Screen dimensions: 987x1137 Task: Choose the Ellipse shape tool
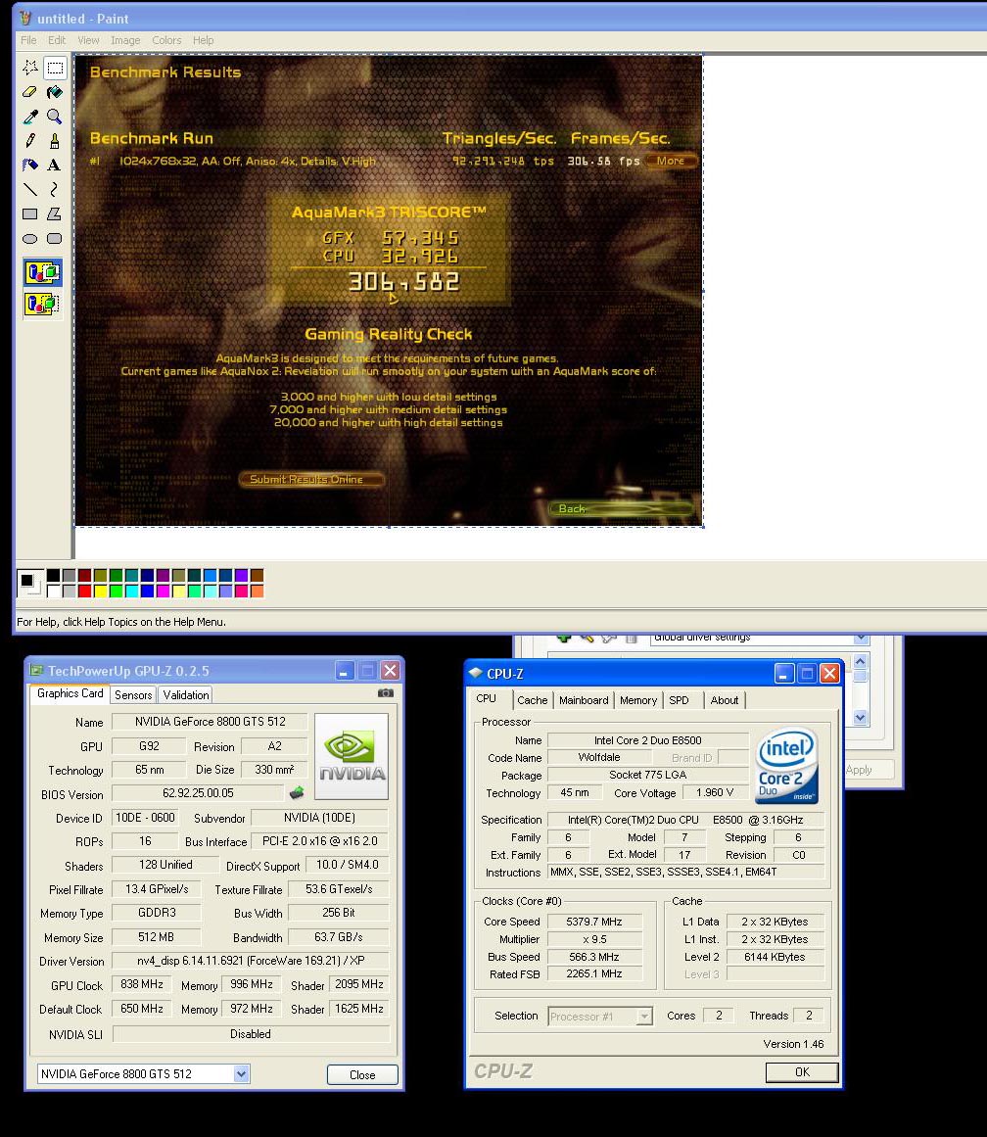(29, 239)
